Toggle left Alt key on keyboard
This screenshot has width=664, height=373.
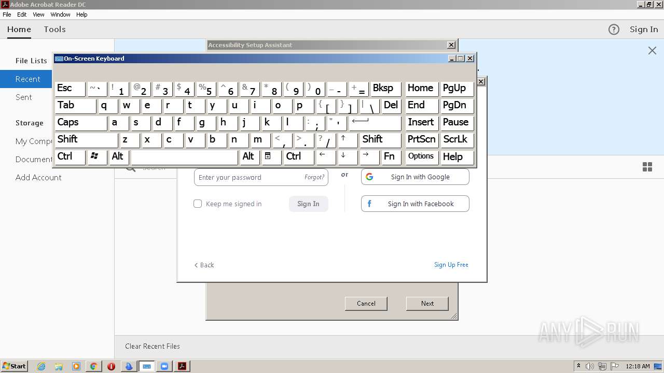(x=119, y=156)
